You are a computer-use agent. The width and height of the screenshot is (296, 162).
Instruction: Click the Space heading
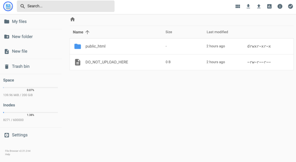[x=8, y=80]
